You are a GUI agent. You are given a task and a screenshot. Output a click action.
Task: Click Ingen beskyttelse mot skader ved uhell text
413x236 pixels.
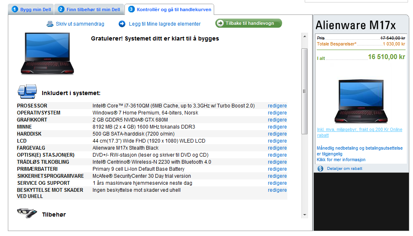(x=136, y=190)
